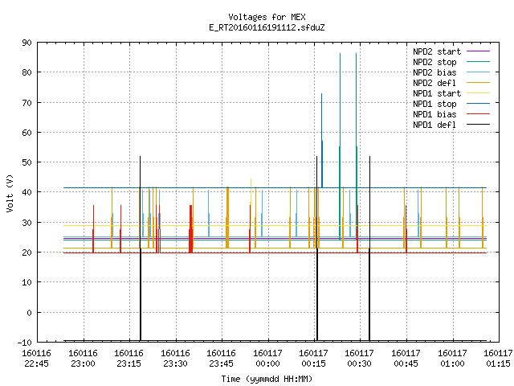The height and width of the screenshot is (386, 514).
Task: Click the y-axis tick label 40
Action: [27, 192]
